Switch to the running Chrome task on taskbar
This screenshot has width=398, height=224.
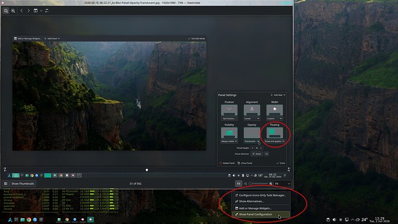[67, 220]
